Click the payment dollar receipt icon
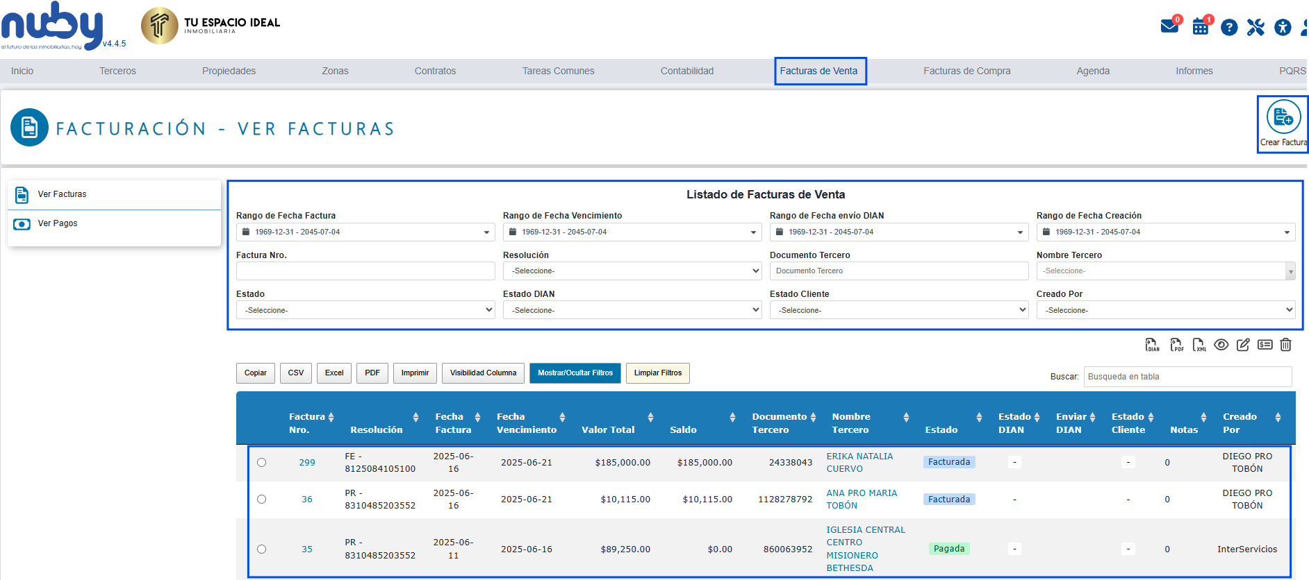 coord(1265,345)
